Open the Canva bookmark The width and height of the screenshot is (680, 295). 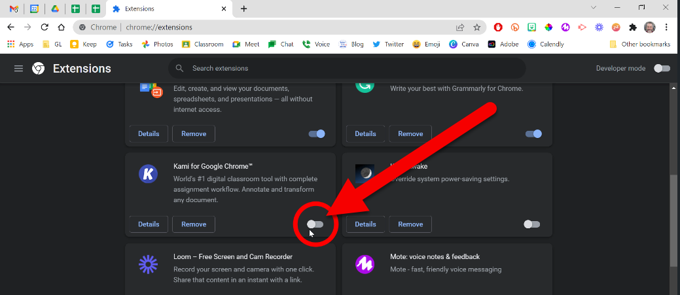tap(464, 44)
